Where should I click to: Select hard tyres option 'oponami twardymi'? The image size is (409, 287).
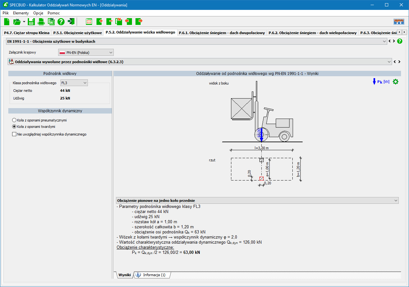click(x=14, y=126)
